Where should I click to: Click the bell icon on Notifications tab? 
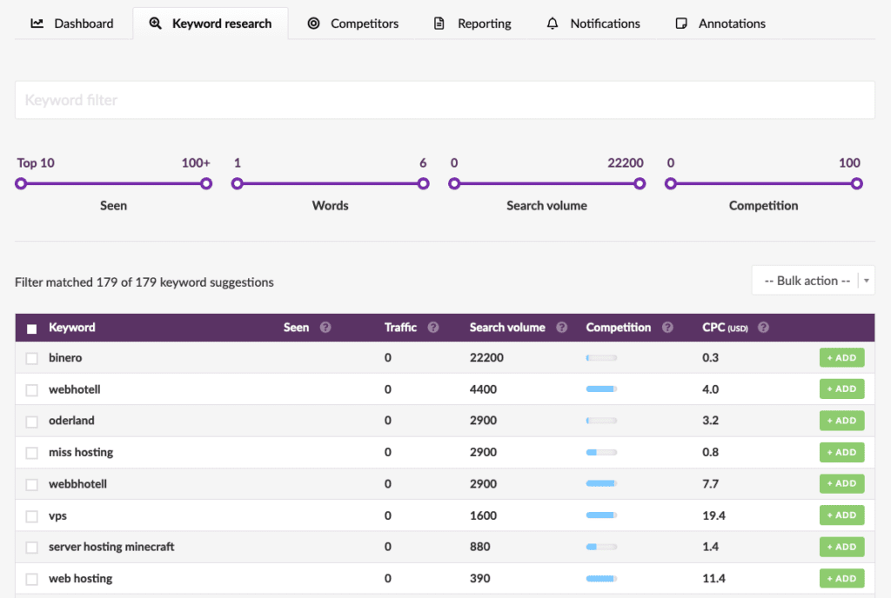coord(553,23)
